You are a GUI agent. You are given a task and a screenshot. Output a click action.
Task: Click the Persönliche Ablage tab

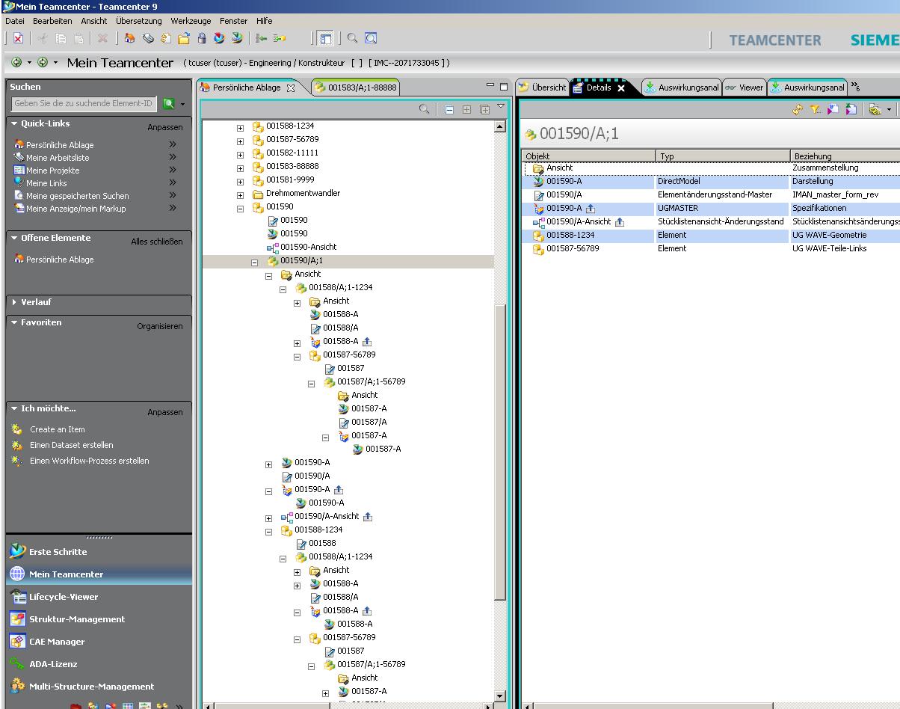coord(247,88)
